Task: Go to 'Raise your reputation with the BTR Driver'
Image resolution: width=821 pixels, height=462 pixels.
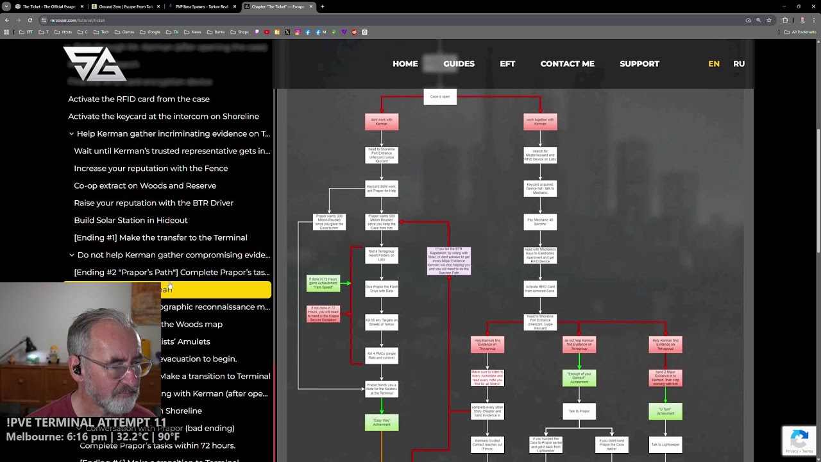Action: pyautogui.click(x=153, y=203)
